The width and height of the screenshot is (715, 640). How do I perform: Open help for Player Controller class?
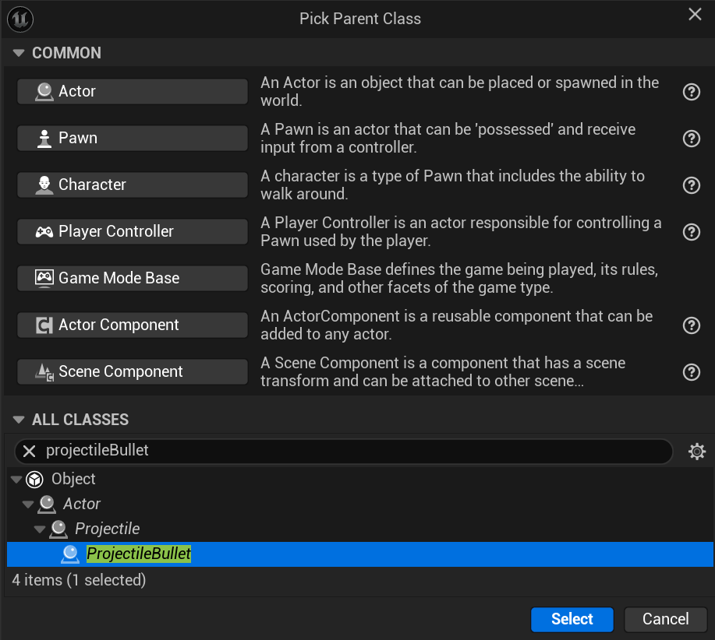(691, 232)
